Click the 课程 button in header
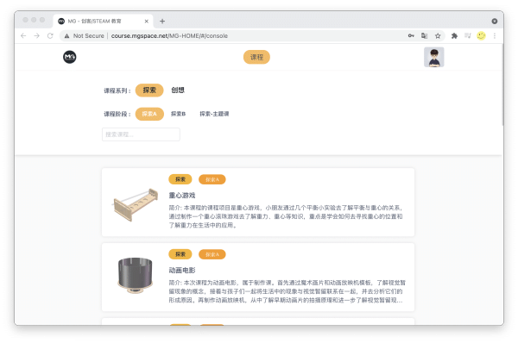The height and width of the screenshot is (343, 518). click(256, 57)
